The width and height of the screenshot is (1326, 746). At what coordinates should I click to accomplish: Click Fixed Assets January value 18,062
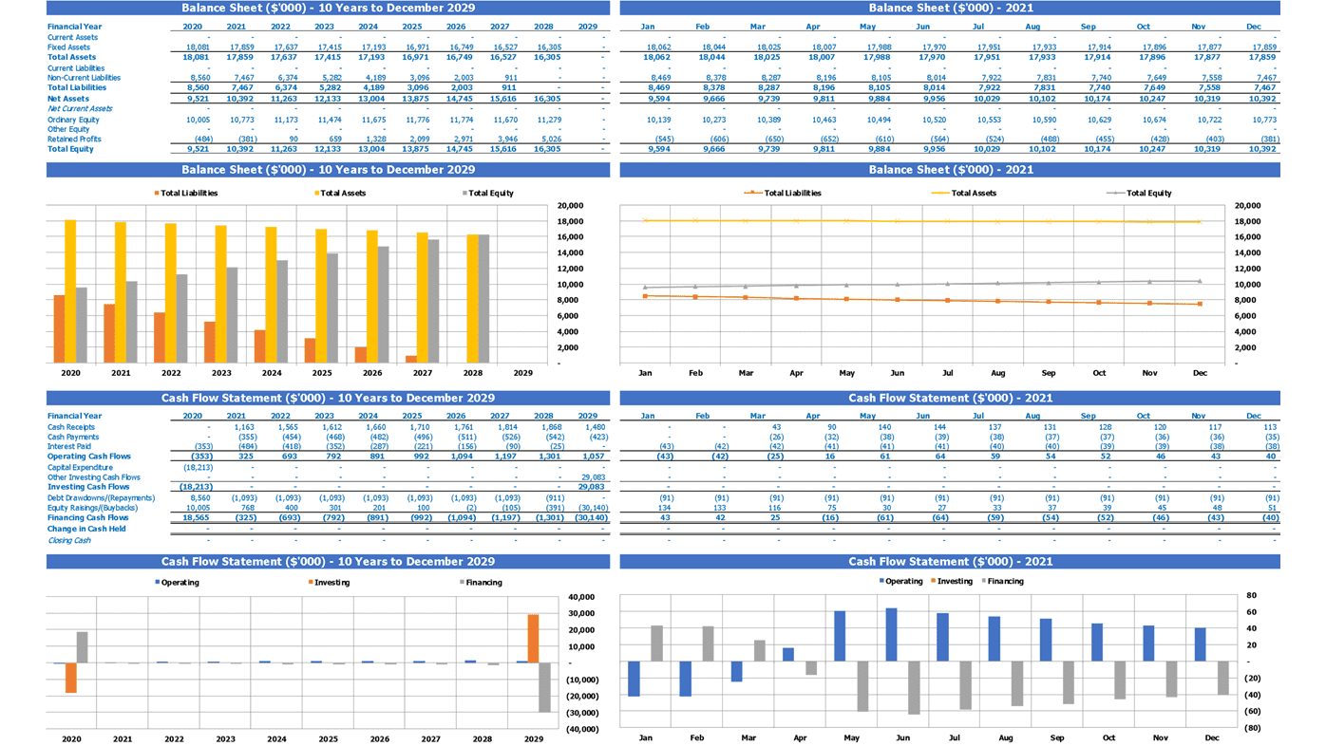pyautogui.click(x=659, y=47)
